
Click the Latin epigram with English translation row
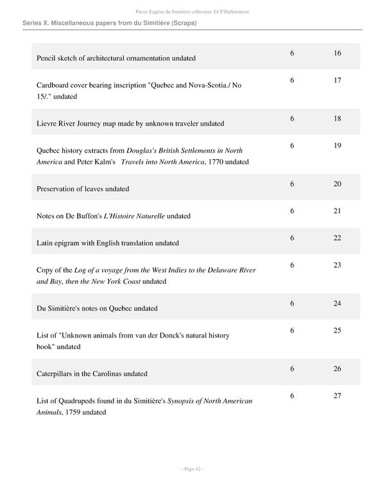108,243
